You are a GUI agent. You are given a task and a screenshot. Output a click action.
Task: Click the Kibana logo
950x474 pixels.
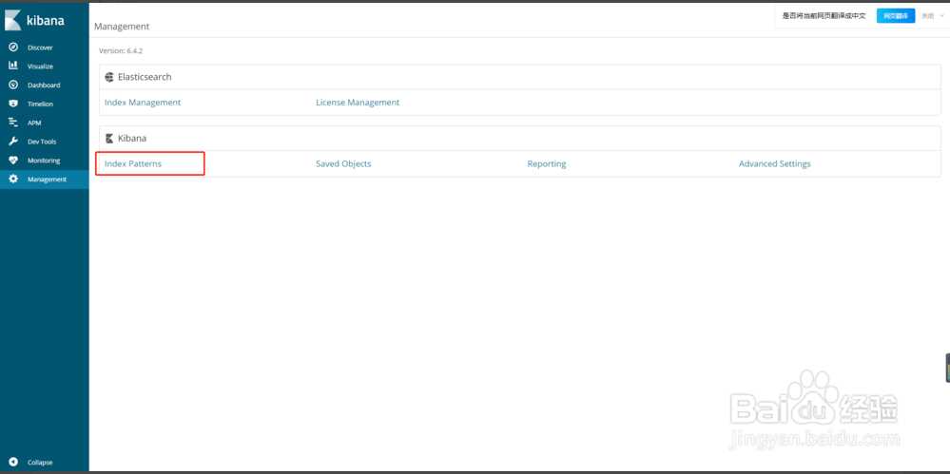click(x=34, y=20)
